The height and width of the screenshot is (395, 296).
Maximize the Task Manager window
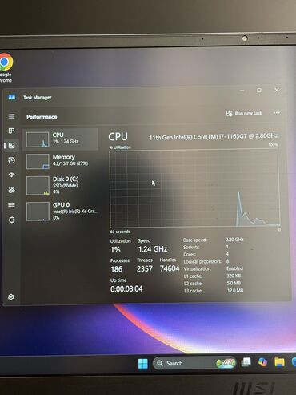point(259,91)
